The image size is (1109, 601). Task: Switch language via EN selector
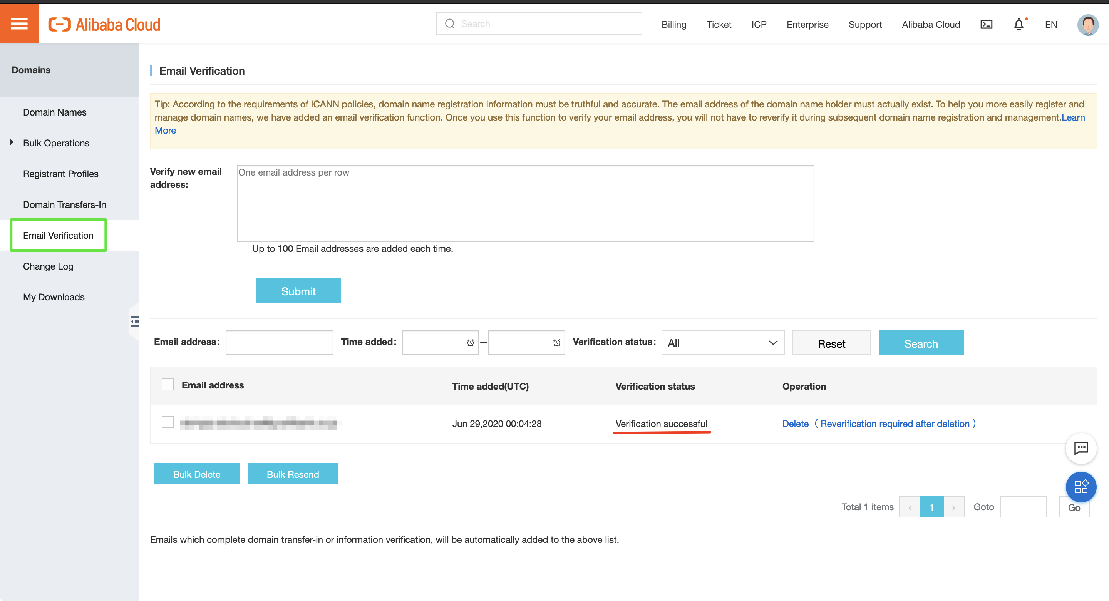(x=1050, y=25)
